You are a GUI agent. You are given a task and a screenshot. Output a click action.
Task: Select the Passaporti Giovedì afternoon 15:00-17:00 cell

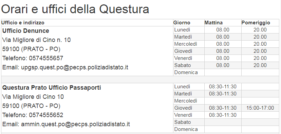point(260,108)
